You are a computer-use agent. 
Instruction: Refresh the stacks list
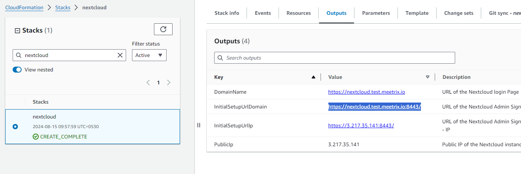163,29
